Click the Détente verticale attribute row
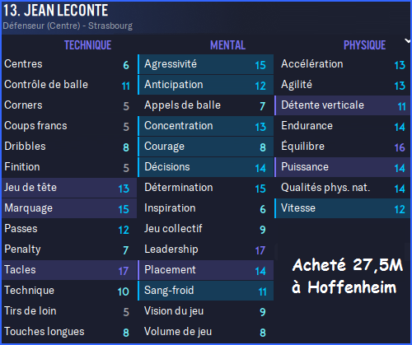Viewport: 412px width, 345px height. (x=342, y=105)
